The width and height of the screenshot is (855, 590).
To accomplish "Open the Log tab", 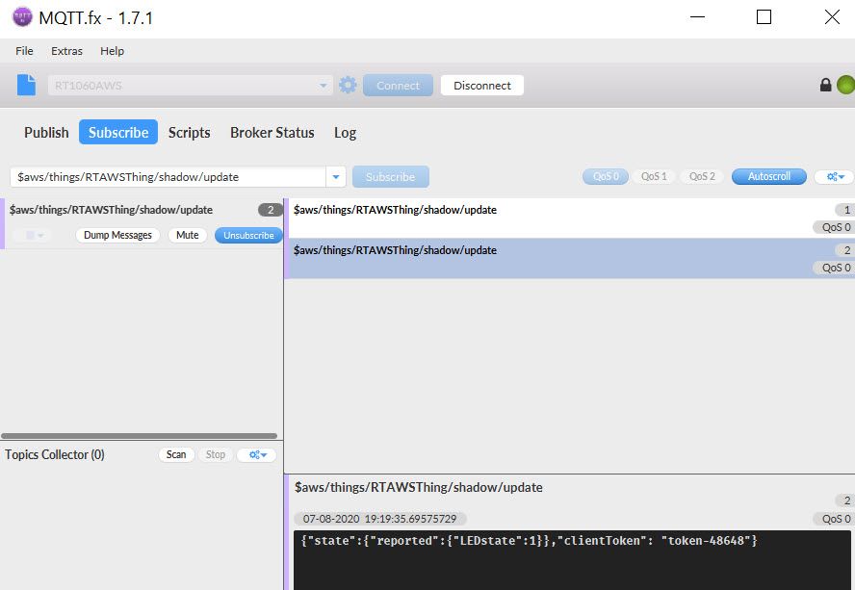I will [x=345, y=133].
